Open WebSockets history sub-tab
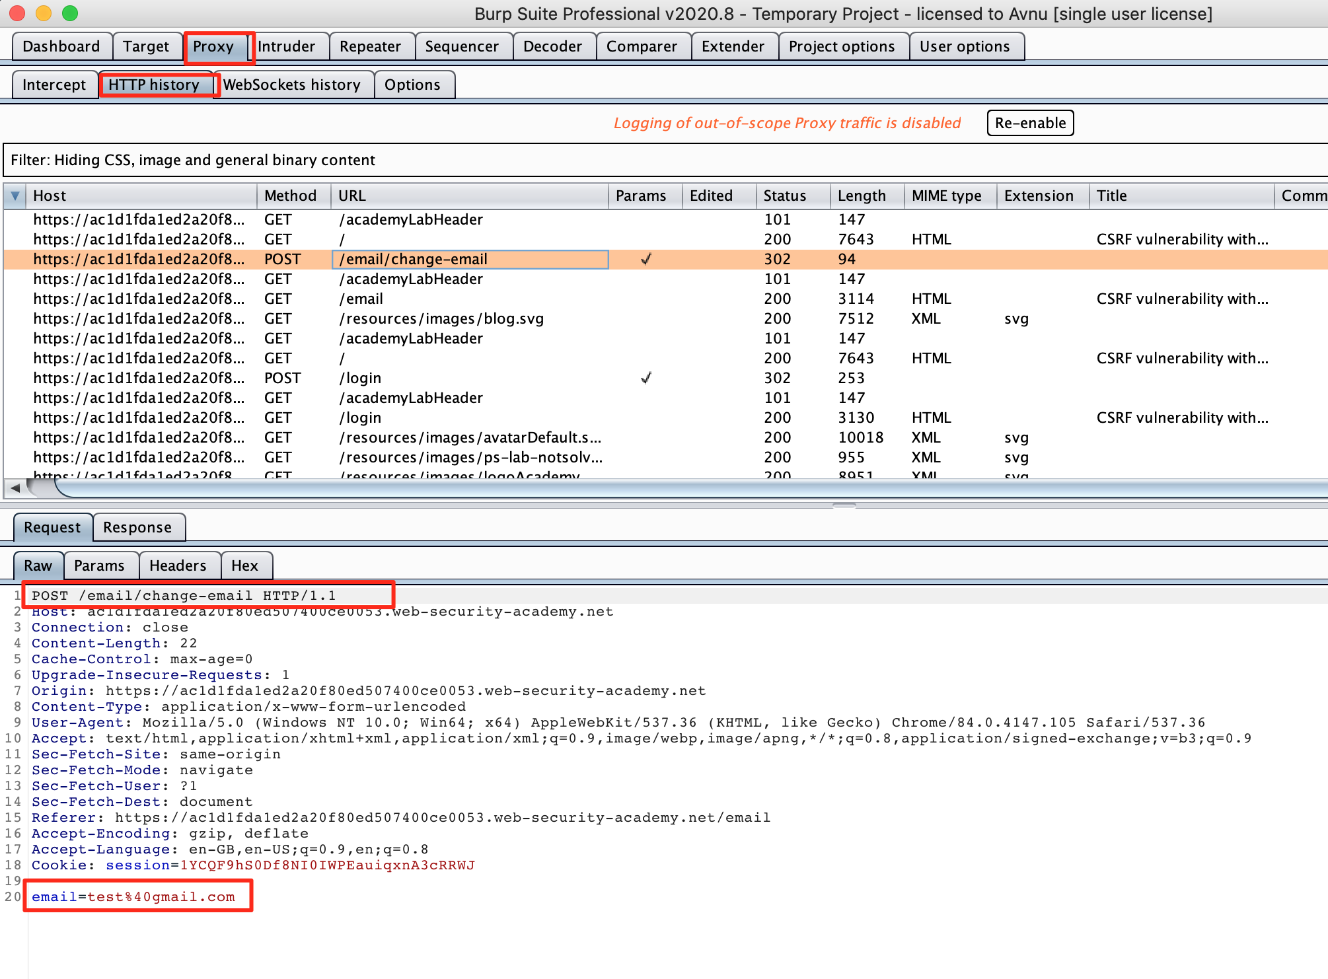Image resolution: width=1328 pixels, height=979 pixels. [x=292, y=85]
